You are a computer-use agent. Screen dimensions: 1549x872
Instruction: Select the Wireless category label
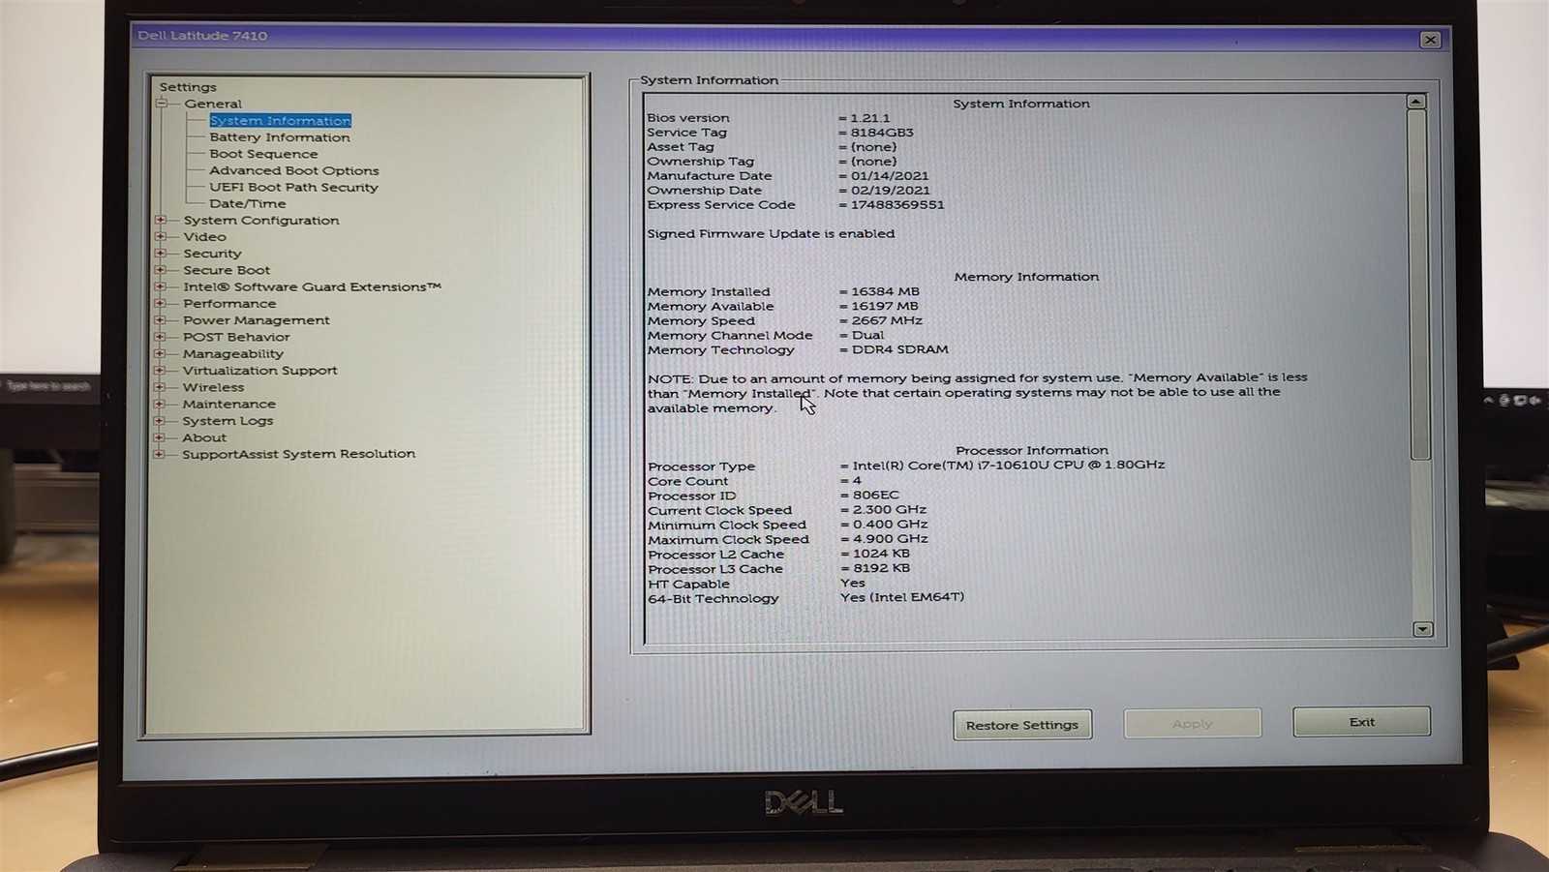213,387
